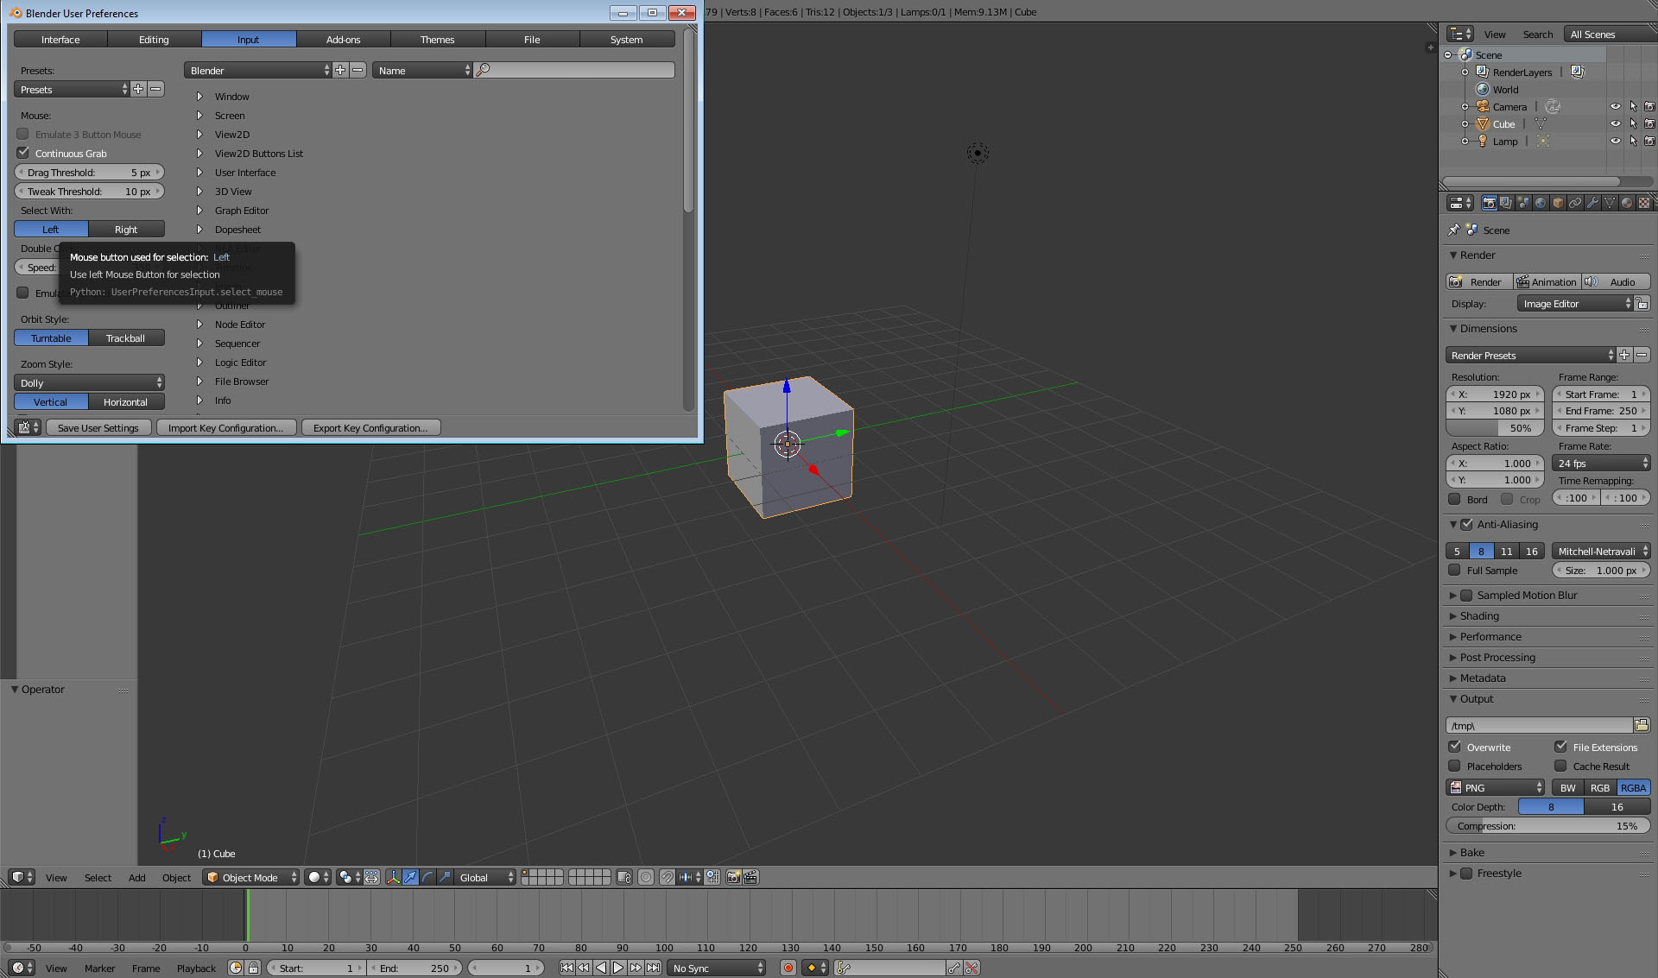The image size is (1658, 978).
Task: Open the PNG file format dropdown
Action: (x=1496, y=787)
